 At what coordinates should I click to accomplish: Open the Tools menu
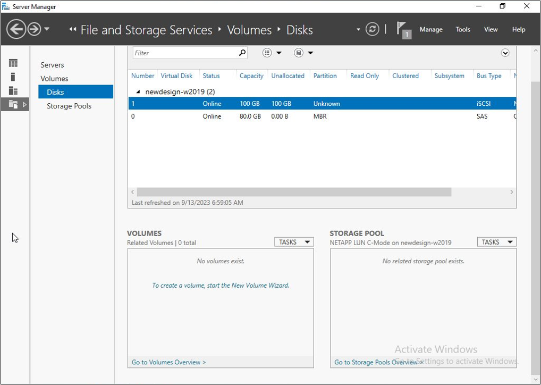click(462, 30)
